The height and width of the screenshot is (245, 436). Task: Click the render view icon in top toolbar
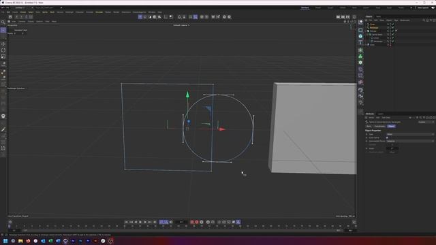[338, 17]
